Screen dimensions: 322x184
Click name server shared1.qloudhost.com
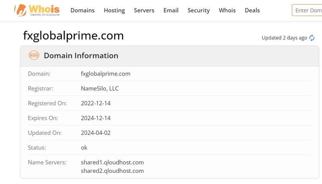point(112,162)
